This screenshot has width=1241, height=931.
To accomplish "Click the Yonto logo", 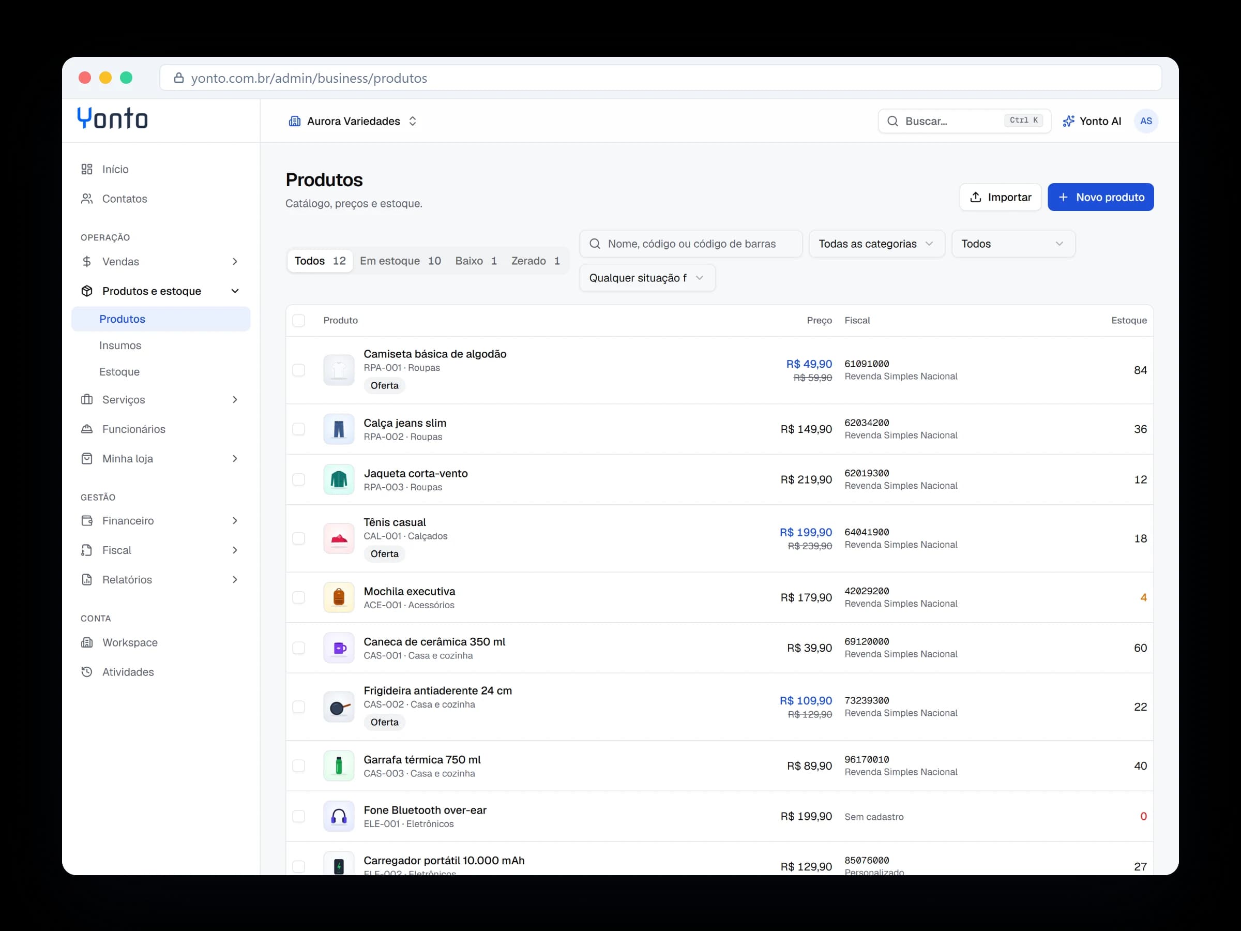I will pyautogui.click(x=112, y=118).
